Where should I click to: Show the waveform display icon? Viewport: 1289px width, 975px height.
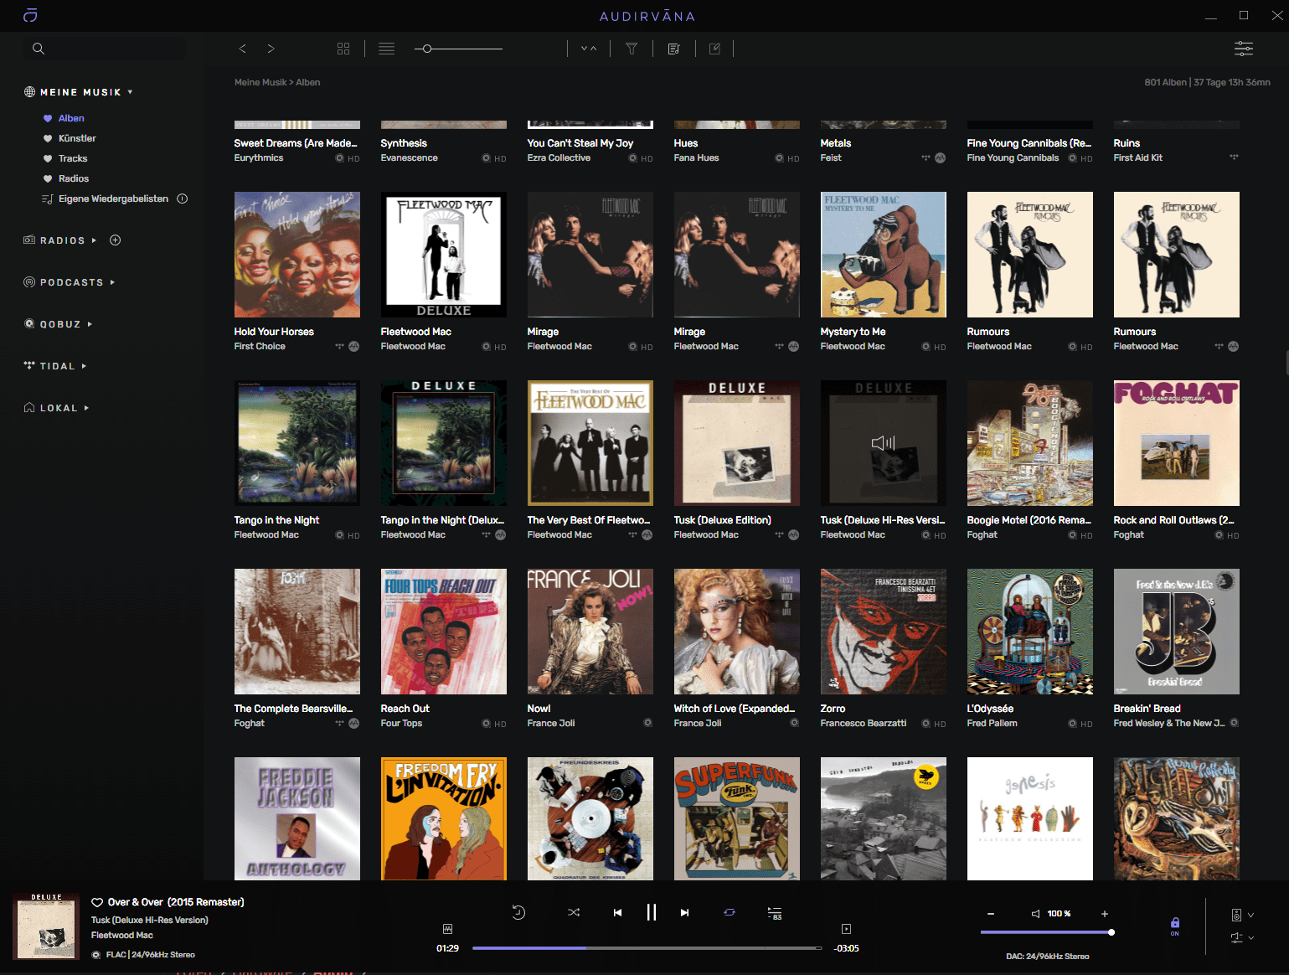(x=447, y=929)
